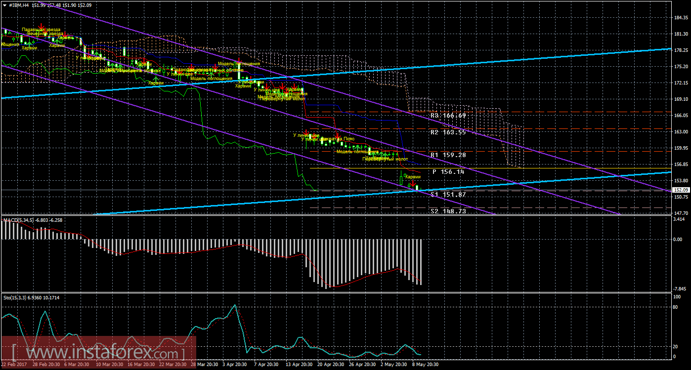Viewport: 691px width, 370px height.
Task: Select the R3 166.69 pivot level label
Action: coord(448,115)
